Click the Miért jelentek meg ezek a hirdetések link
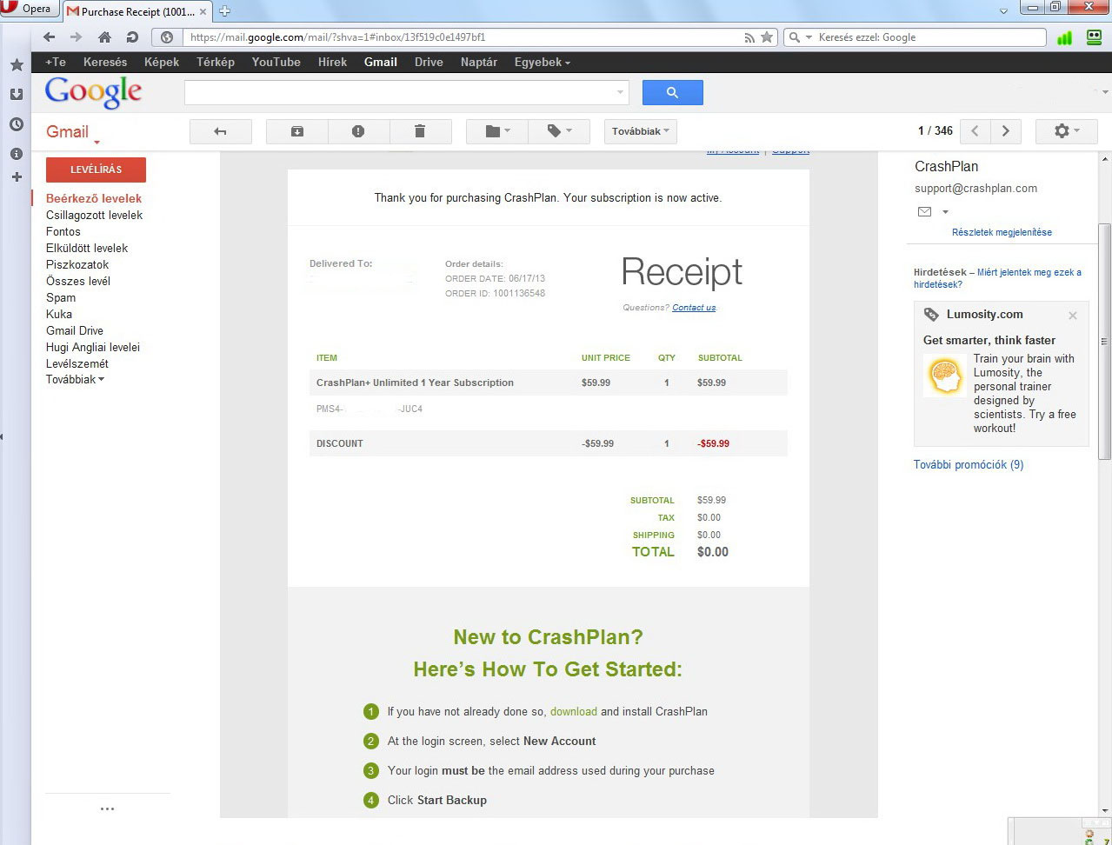 click(997, 278)
